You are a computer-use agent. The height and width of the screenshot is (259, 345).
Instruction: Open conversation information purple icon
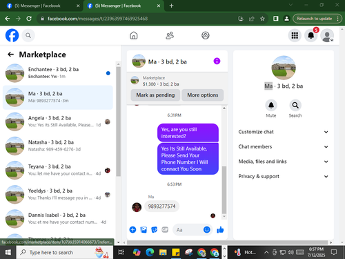(217, 61)
